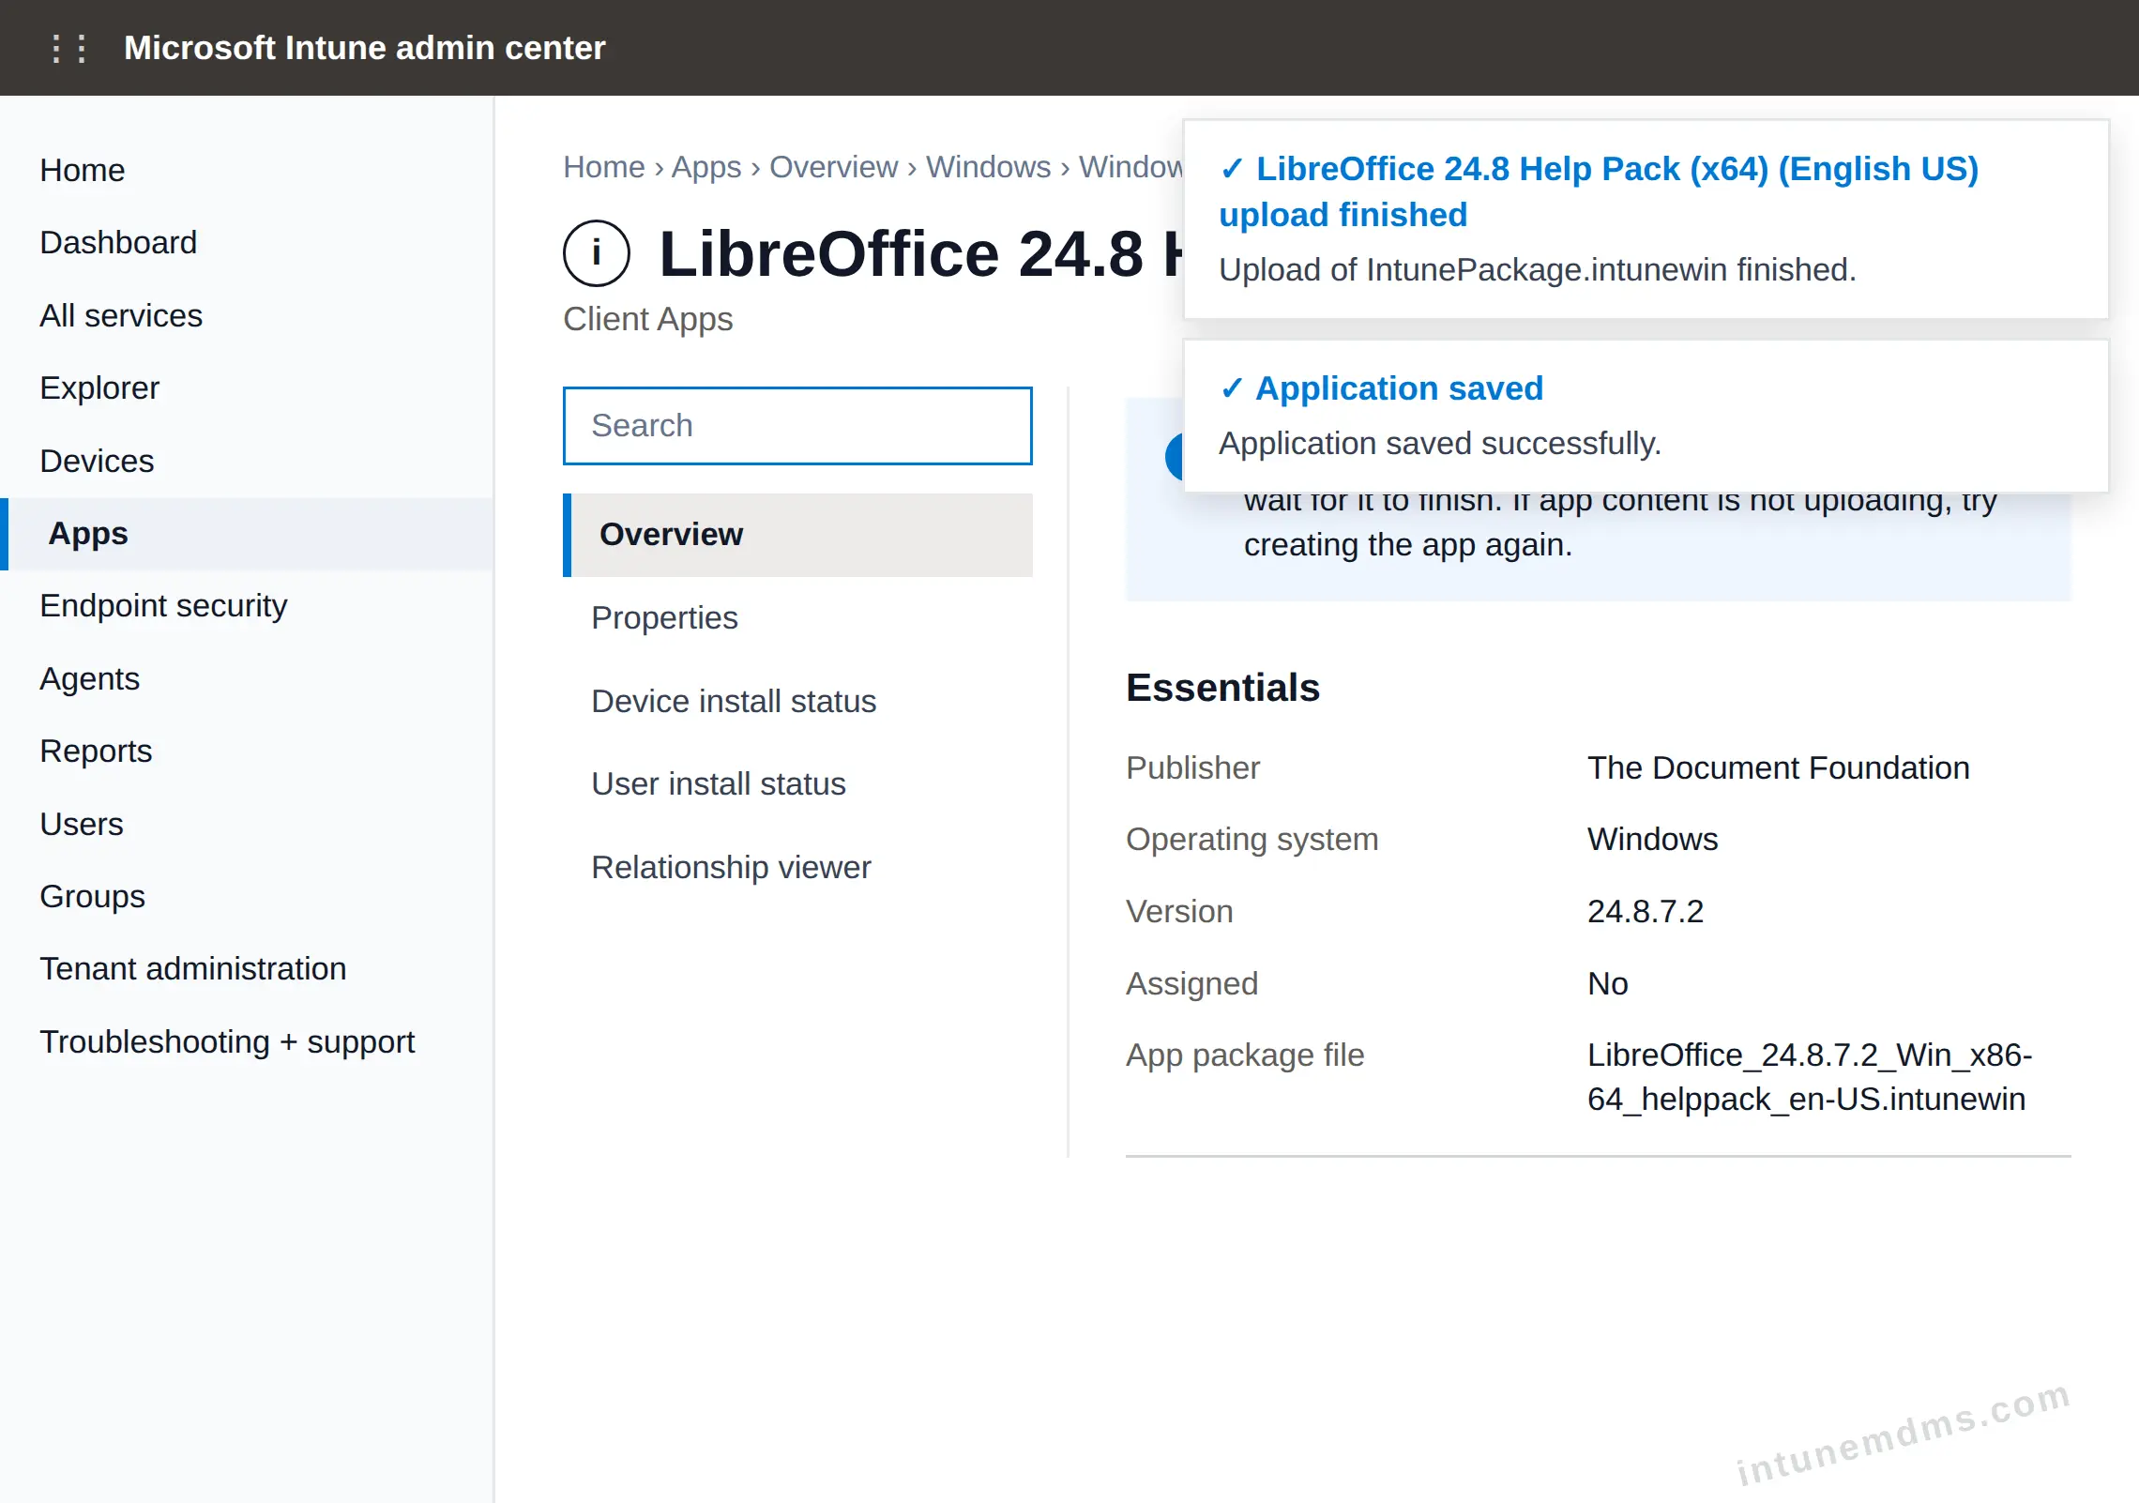2139x1503 pixels.
Task: Click the Overview breadcrumb link
Action: [834, 167]
